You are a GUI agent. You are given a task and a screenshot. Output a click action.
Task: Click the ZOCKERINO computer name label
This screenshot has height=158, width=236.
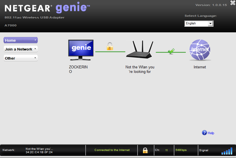78,69
